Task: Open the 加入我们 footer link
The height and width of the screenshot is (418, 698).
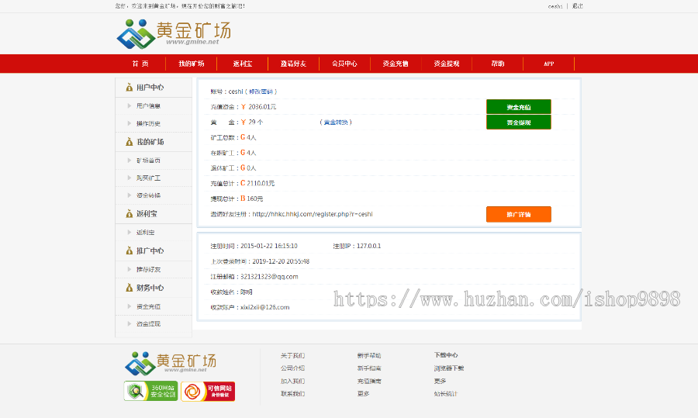Action: (292, 381)
